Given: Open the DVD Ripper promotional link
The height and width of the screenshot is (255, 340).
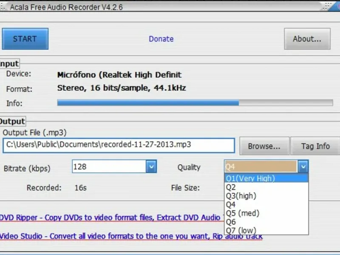Looking at the screenshot, I should (112, 218).
